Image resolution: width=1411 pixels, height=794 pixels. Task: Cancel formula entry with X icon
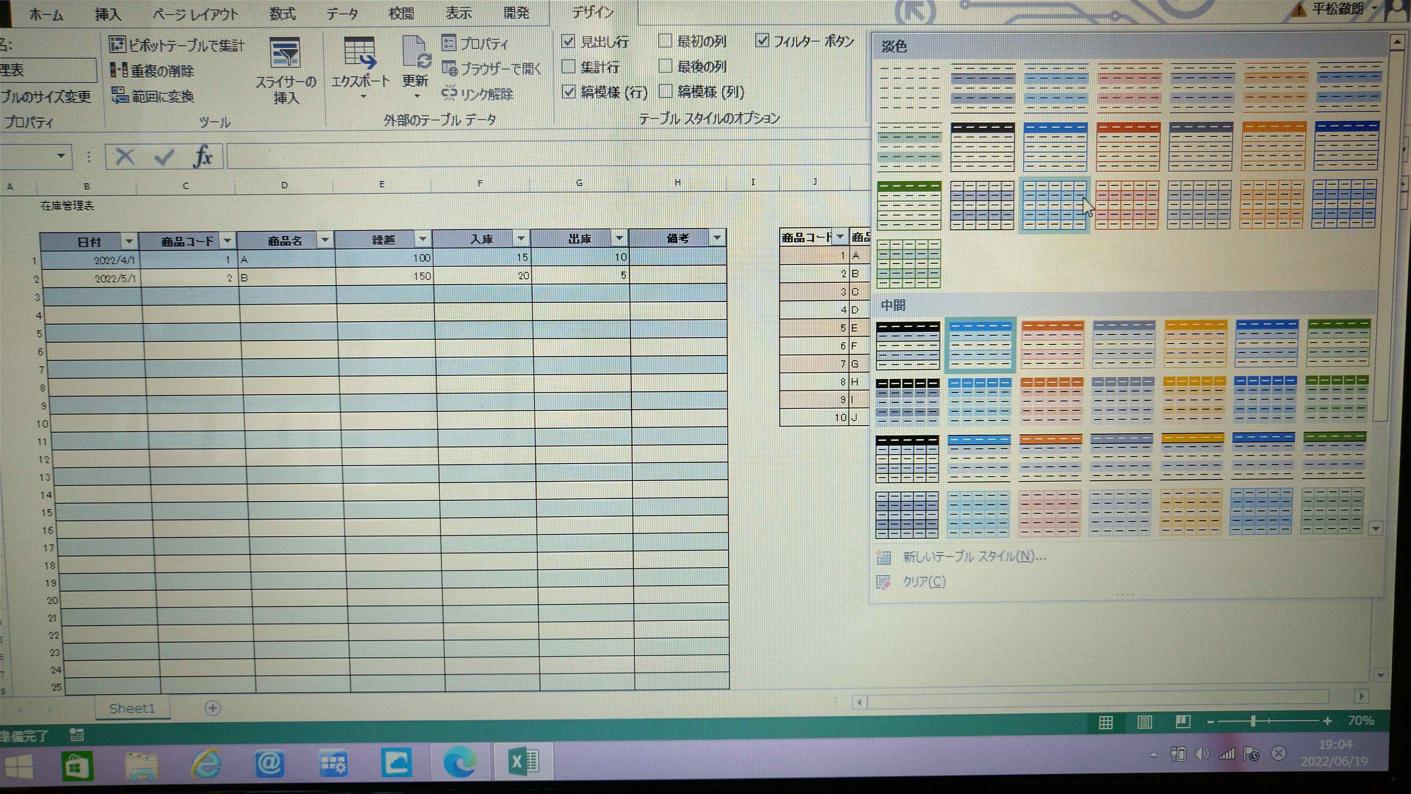tap(125, 157)
